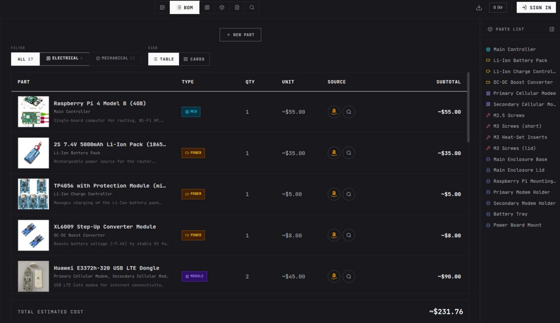Click the 3D cube view icon in toolbar
The width and height of the screenshot is (560, 323).
(222, 7)
